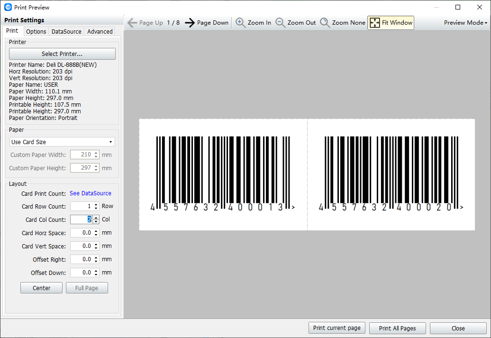Increase Offset Right with up arrow
This screenshot has width=491, height=338.
[x=96, y=257]
